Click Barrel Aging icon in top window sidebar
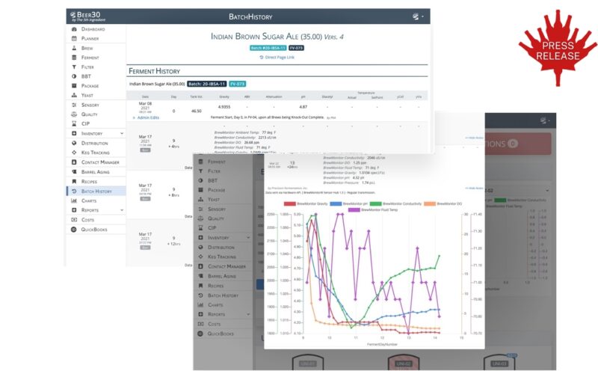Image resolution: width=598 pixels, height=374 pixels. [74, 172]
